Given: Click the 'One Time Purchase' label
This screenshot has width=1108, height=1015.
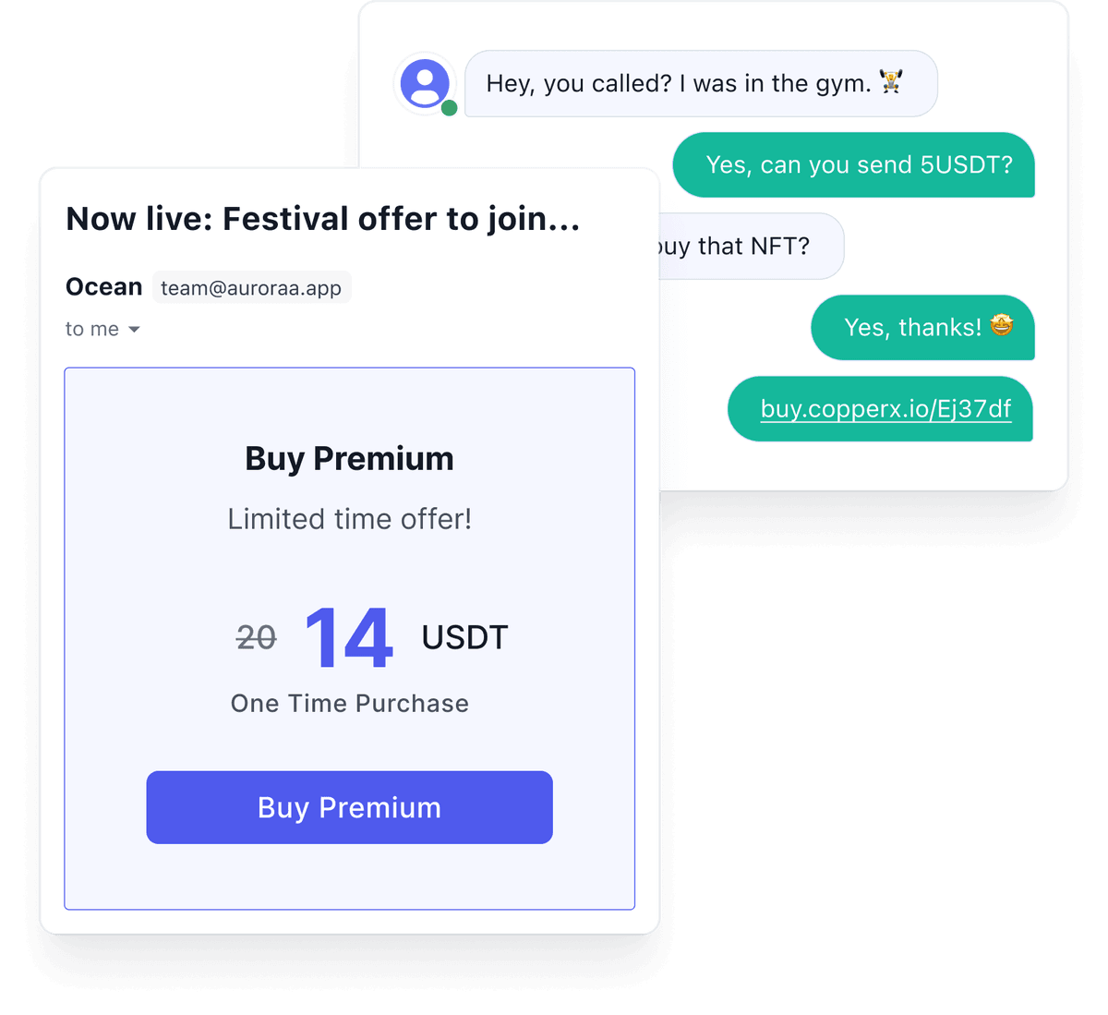Looking at the screenshot, I should pos(349,704).
